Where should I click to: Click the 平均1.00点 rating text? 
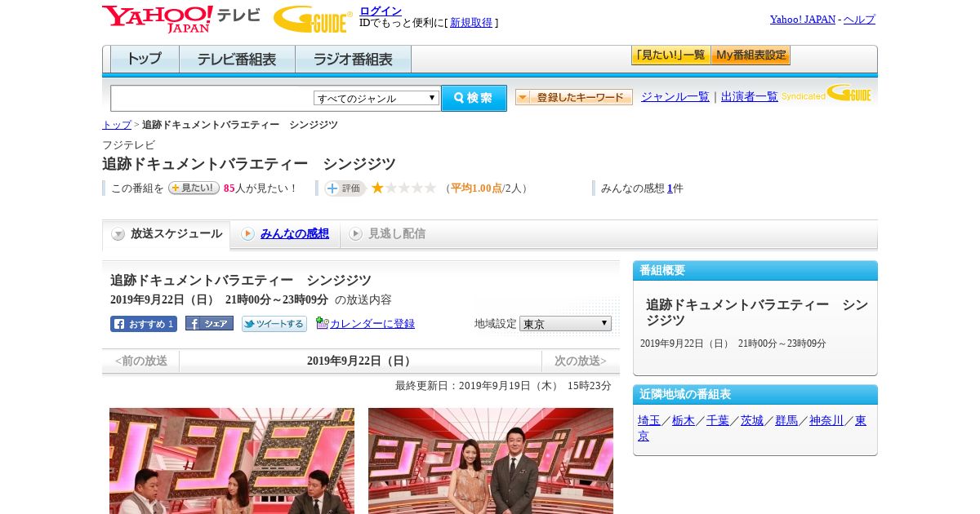476,188
